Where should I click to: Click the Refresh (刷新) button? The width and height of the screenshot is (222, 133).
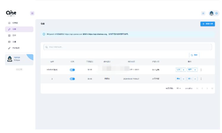click(x=194, y=55)
